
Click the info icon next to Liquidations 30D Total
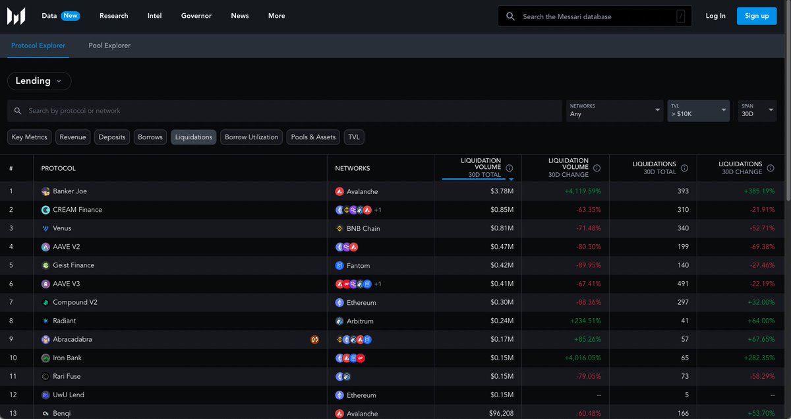[684, 168]
